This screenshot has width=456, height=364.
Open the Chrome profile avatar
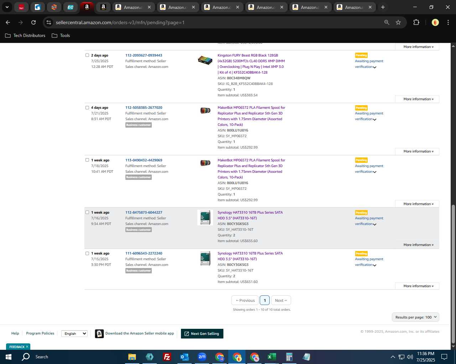tap(435, 22)
